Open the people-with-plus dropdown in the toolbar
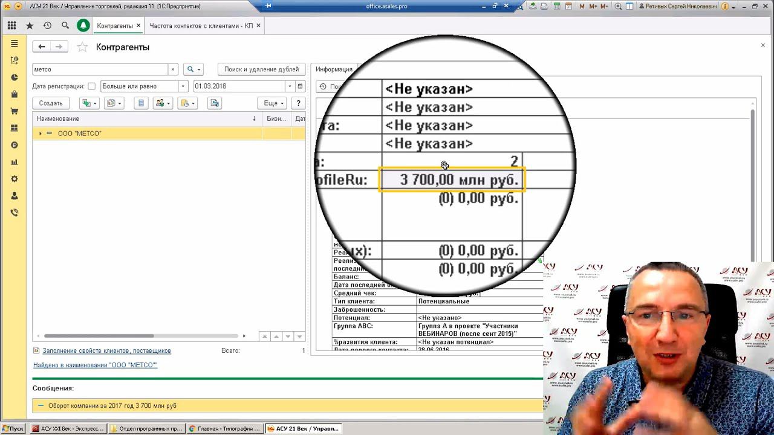 tap(163, 103)
